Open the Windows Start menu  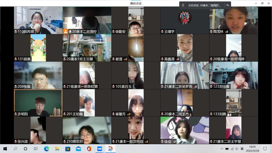[5, 149]
